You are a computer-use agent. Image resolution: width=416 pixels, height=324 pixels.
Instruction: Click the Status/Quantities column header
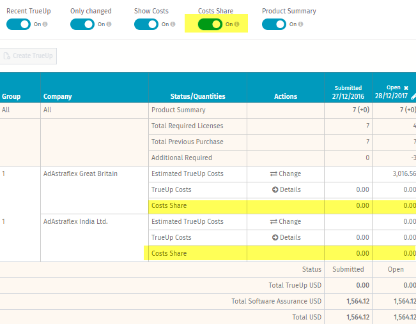pyautogui.click(x=197, y=96)
